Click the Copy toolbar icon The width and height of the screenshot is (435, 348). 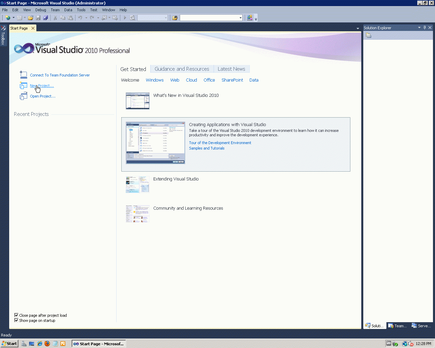pos(63,18)
